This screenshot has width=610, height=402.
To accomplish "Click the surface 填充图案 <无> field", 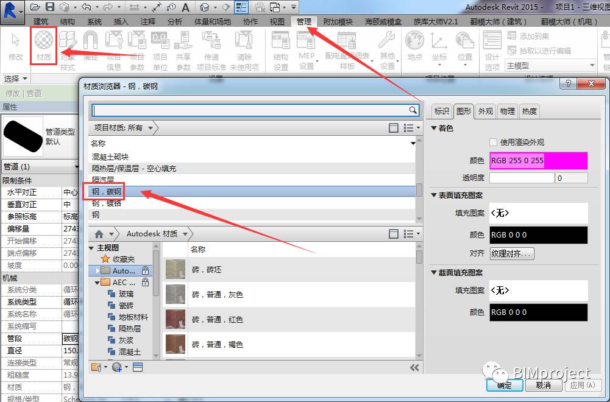I will pyautogui.click(x=539, y=213).
